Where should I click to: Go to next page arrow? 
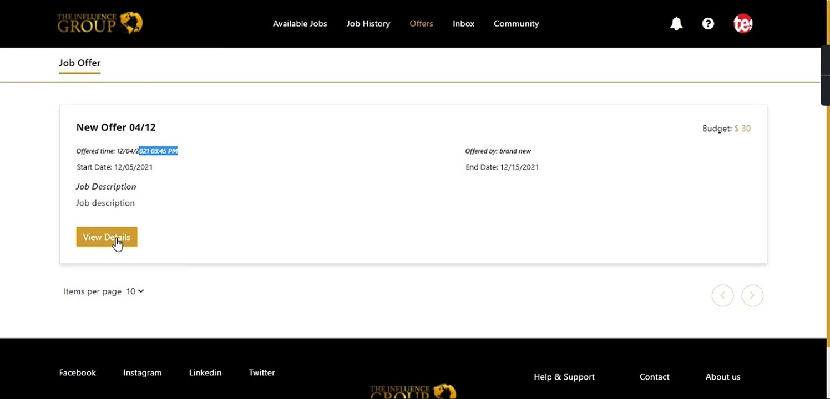(x=752, y=295)
